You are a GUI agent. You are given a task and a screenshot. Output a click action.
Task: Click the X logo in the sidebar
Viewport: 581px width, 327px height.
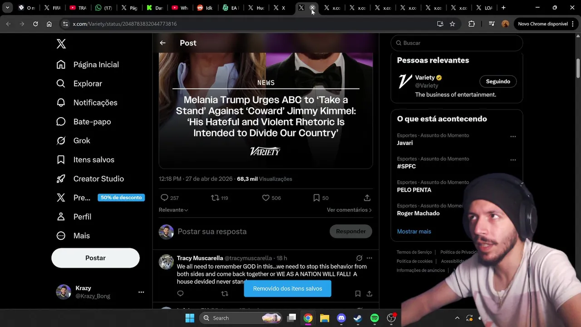[61, 44]
